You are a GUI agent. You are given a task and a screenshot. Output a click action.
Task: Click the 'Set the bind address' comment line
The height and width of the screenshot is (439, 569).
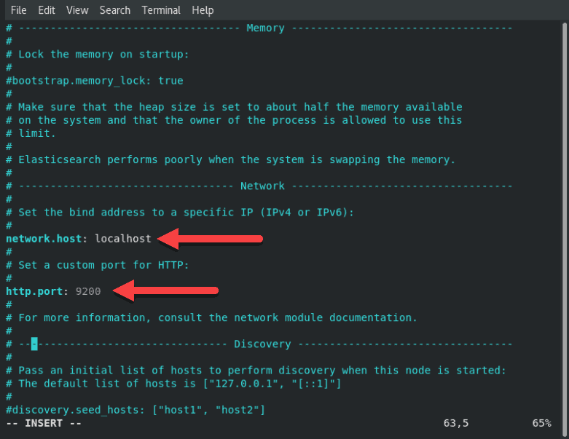coord(180,213)
